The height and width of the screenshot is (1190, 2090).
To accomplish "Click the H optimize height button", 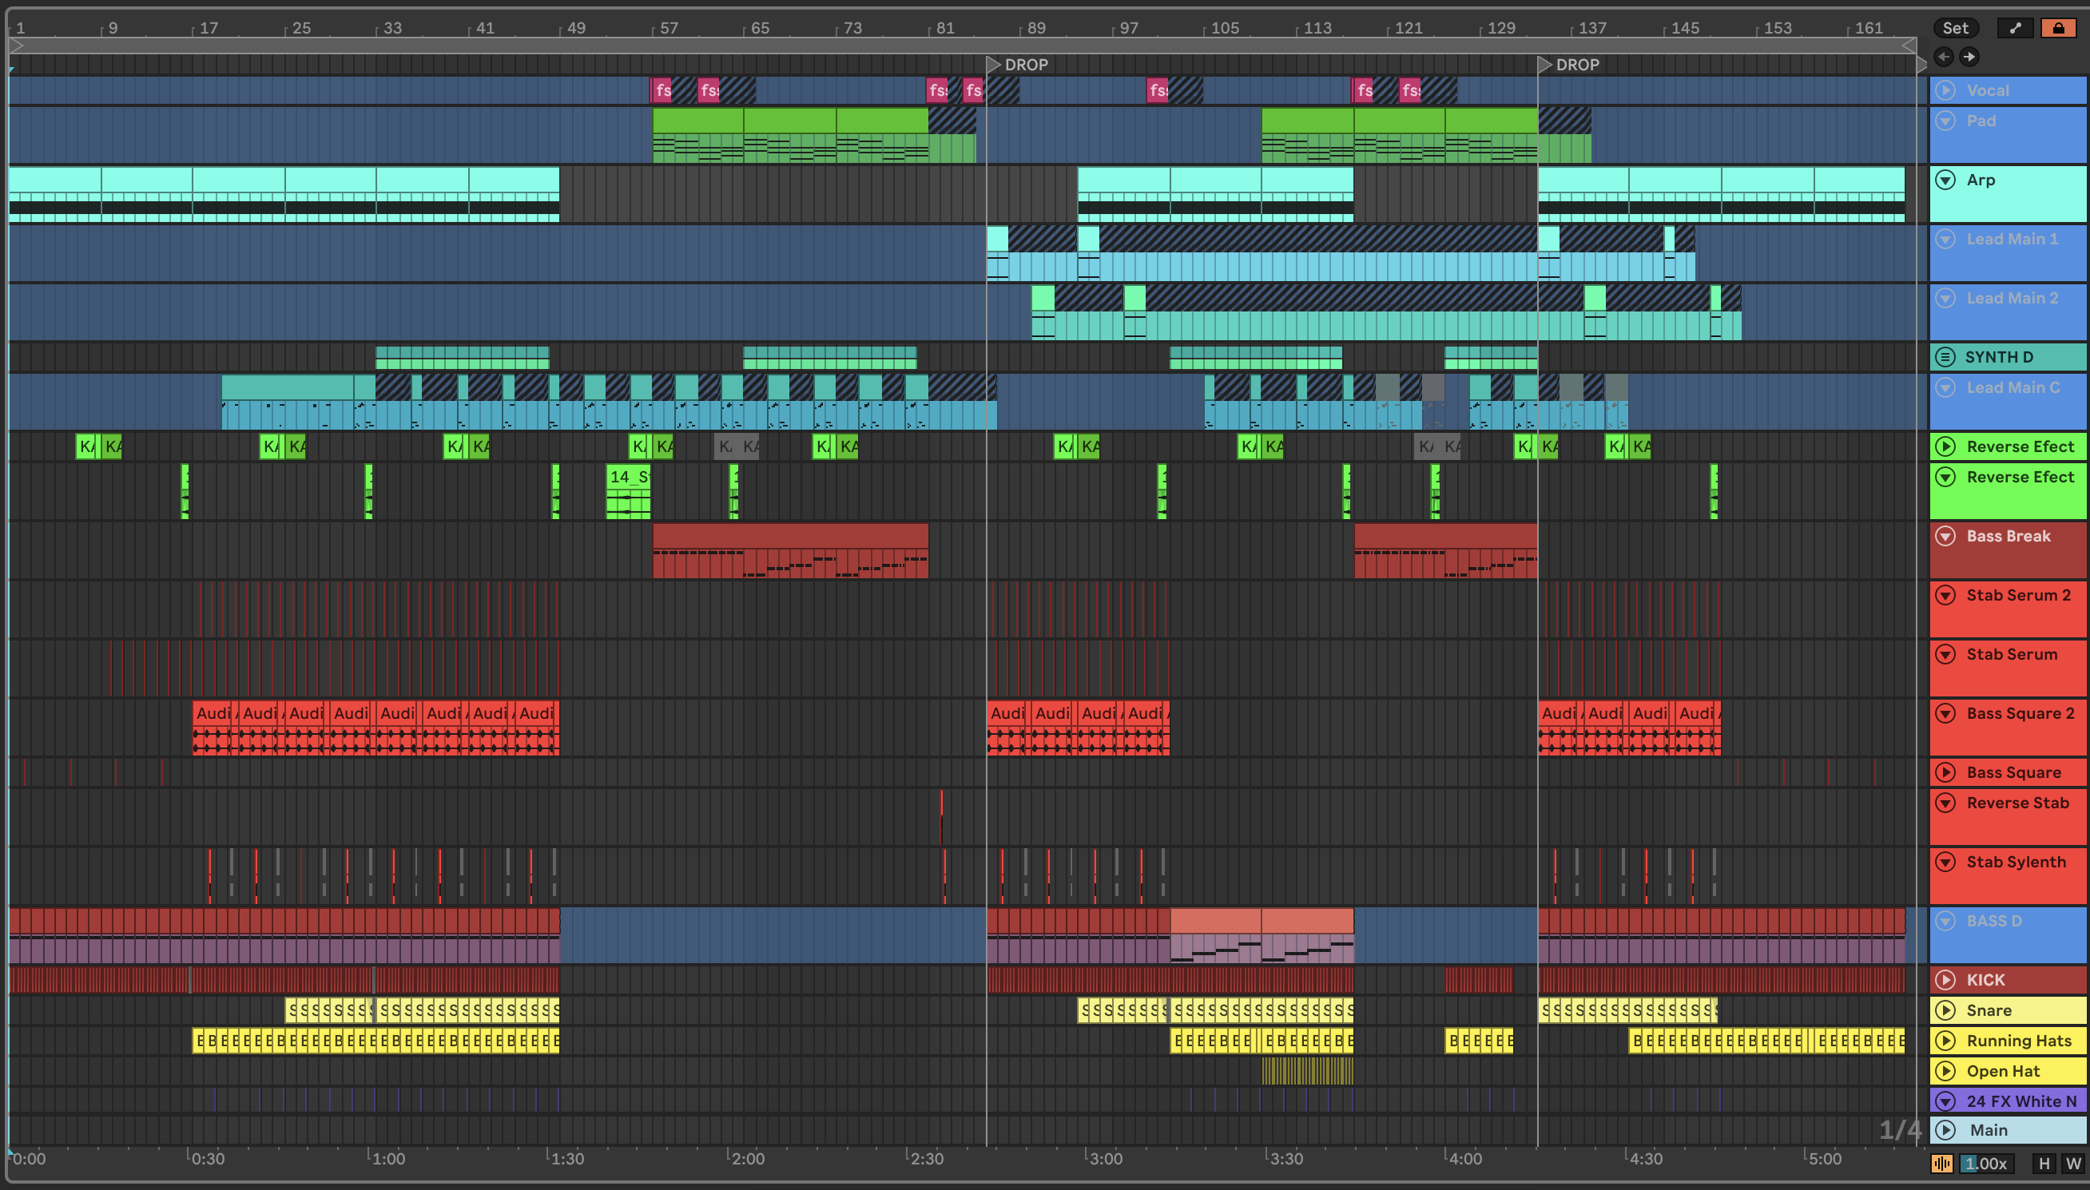I will 2044,1163.
